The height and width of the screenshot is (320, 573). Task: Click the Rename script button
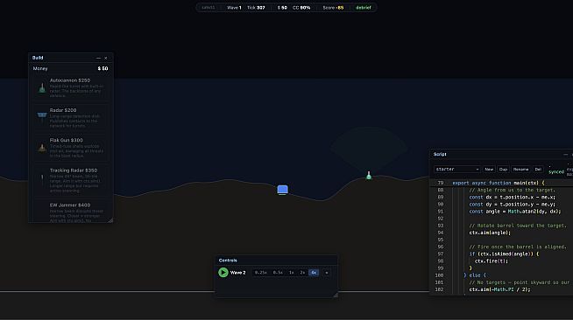[520, 169]
